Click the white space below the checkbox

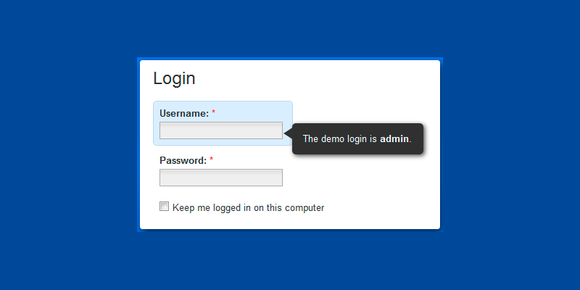coord(290,221)
